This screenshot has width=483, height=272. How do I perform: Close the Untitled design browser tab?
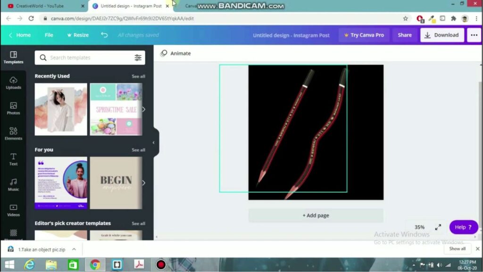click(167, 6)
